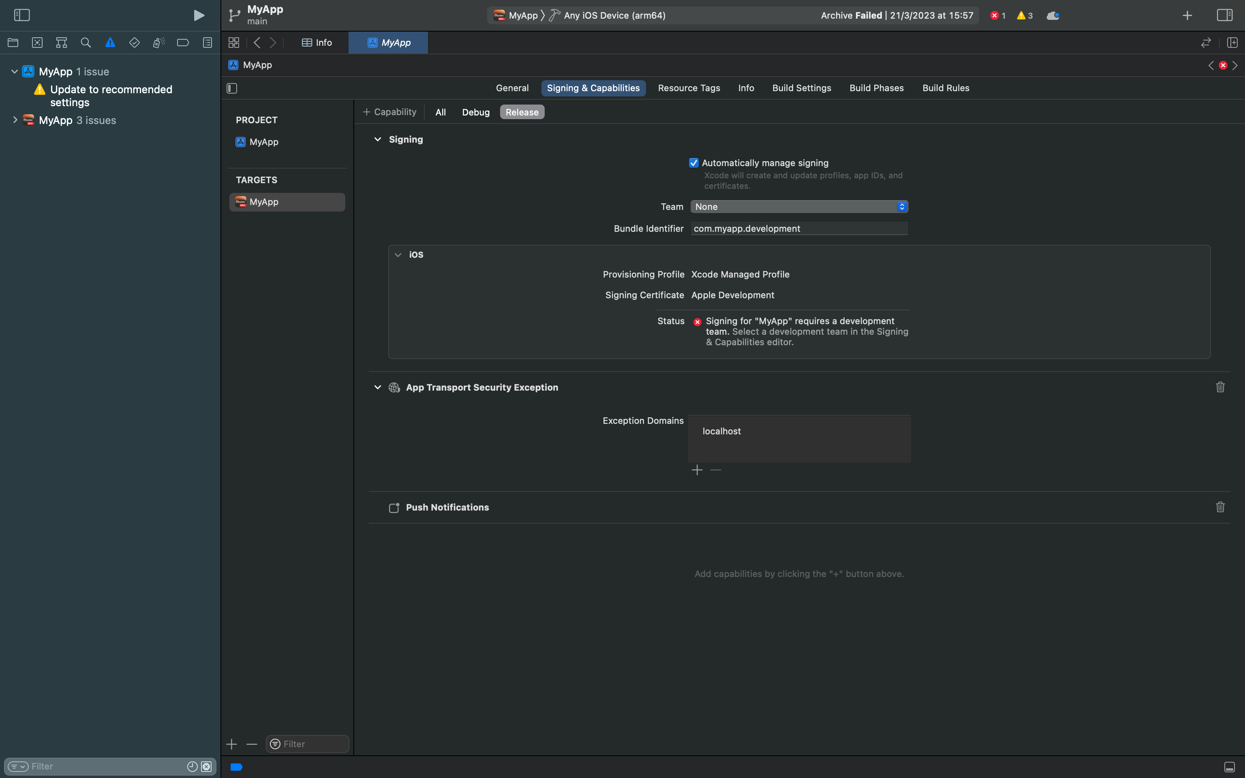Click the yellow warning count indicator

point(1024,15)
